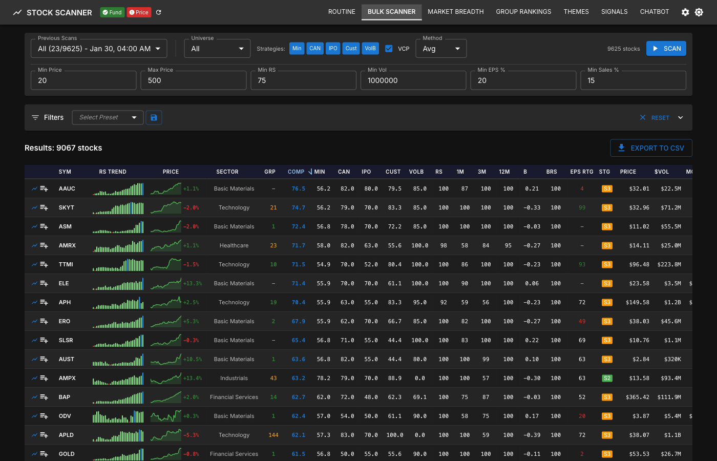The width and height of the screenshot is (717, 461).
Task: Click the Min Price input field
Action: (83, 80)
